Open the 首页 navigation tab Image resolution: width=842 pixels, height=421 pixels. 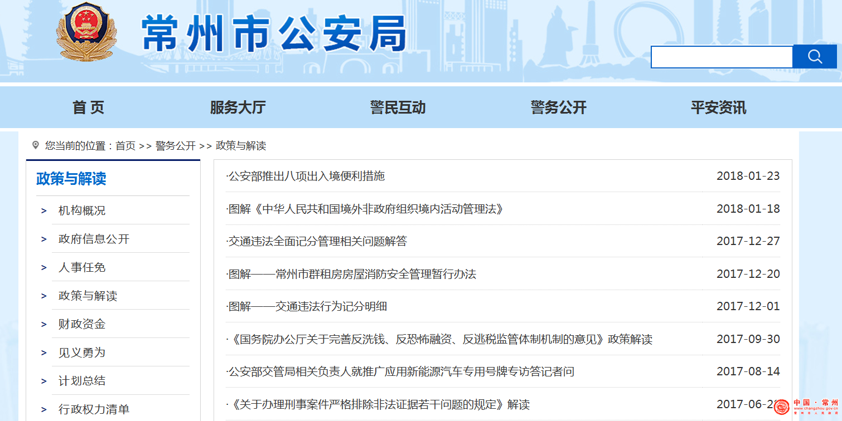click(88, 107)
